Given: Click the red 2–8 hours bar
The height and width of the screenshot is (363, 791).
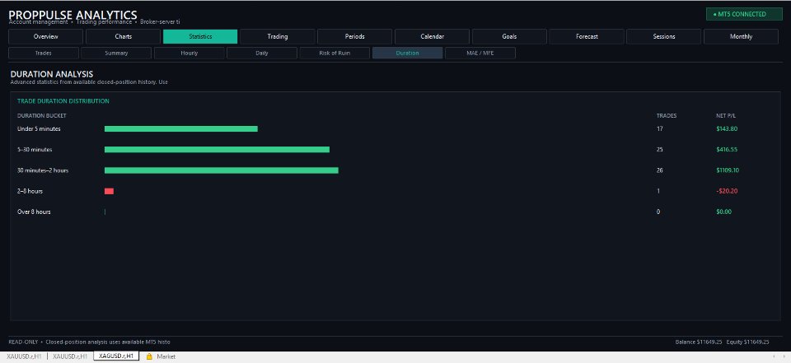Looking at the screenshot, I should 109,191.
